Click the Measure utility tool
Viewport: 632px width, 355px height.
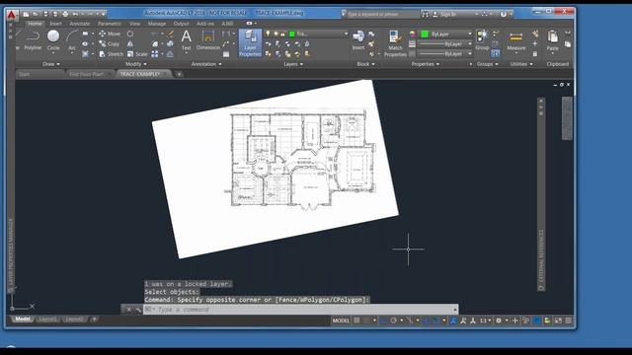(x=515, y=40)
